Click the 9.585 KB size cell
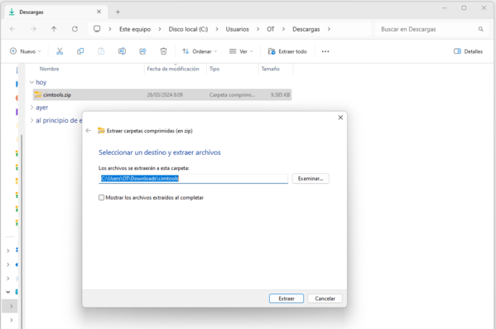The image size is (496, 329). click(x=280, y=94)
